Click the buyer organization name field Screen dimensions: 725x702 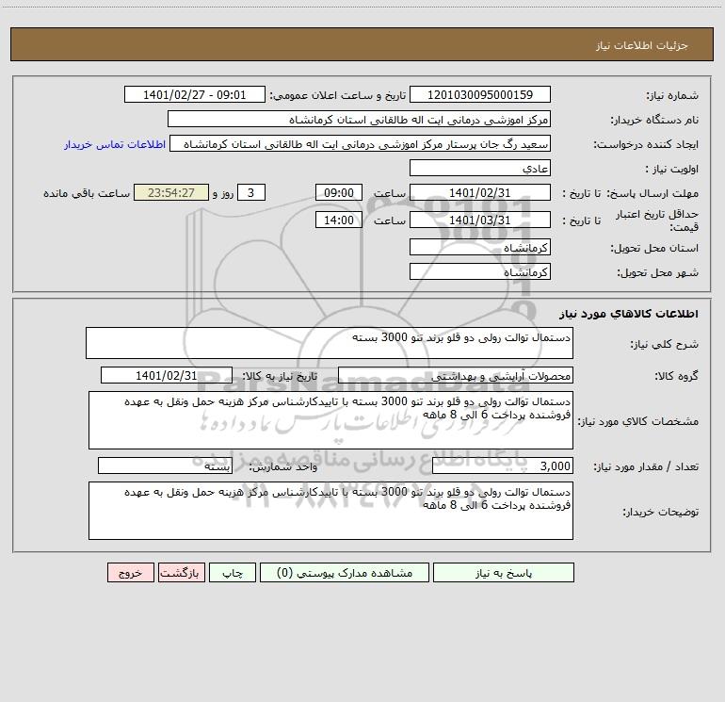coord(359,120)
